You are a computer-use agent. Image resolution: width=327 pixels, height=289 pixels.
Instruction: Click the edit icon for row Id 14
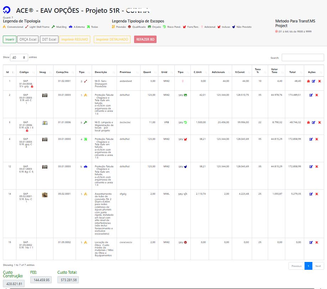click(311, 194)
